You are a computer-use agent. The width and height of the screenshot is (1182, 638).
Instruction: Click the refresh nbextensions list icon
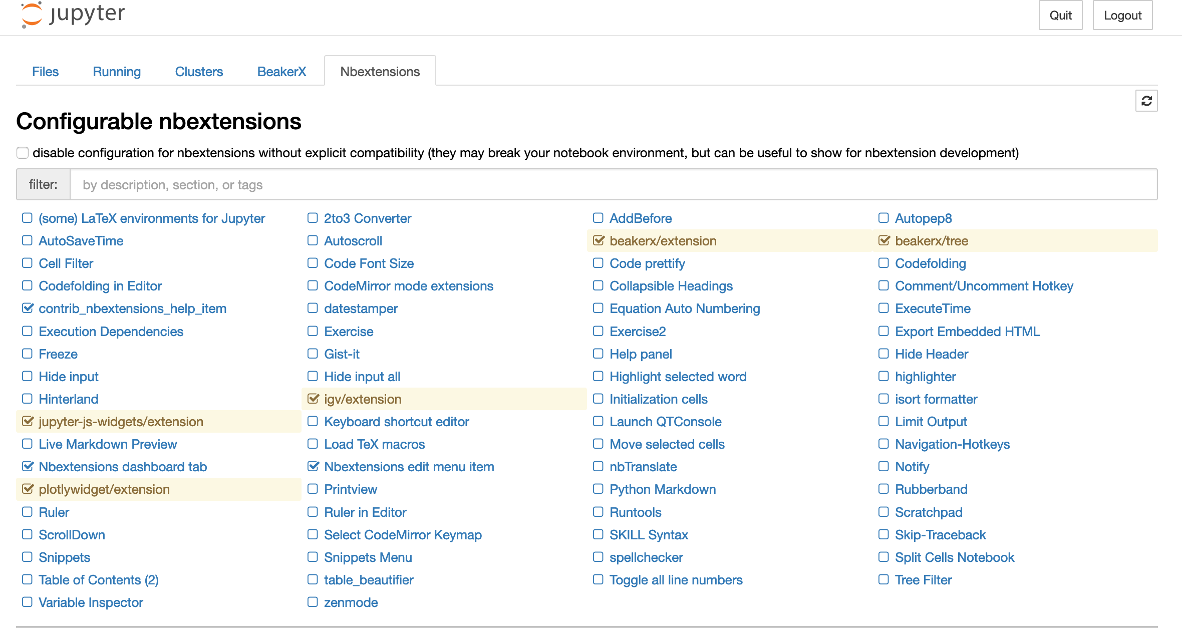tap(1146, 101)
